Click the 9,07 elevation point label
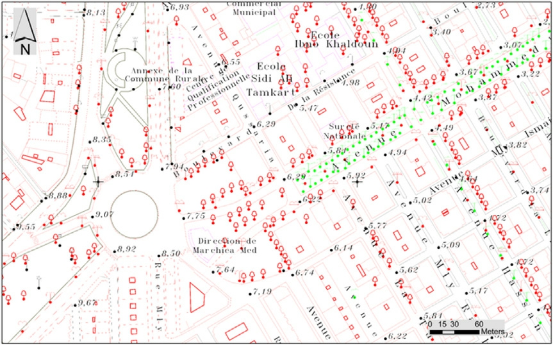Screen dimensions: 553x345 (104, 214)
